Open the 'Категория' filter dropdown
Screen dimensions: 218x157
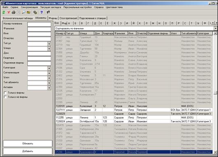49,68
